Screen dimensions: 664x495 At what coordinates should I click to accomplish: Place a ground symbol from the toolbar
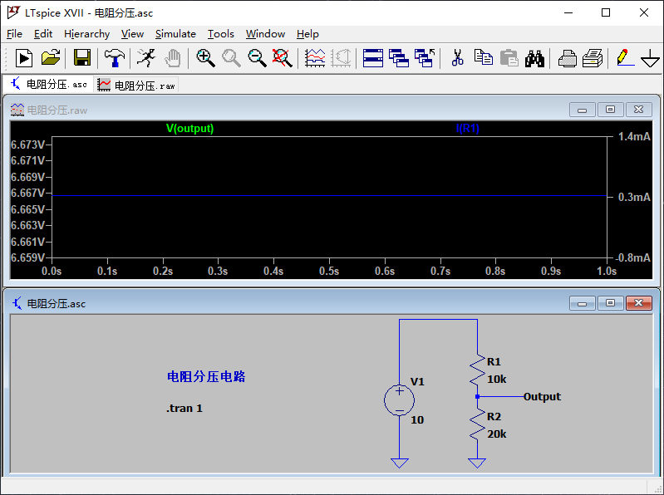point(650,58)
